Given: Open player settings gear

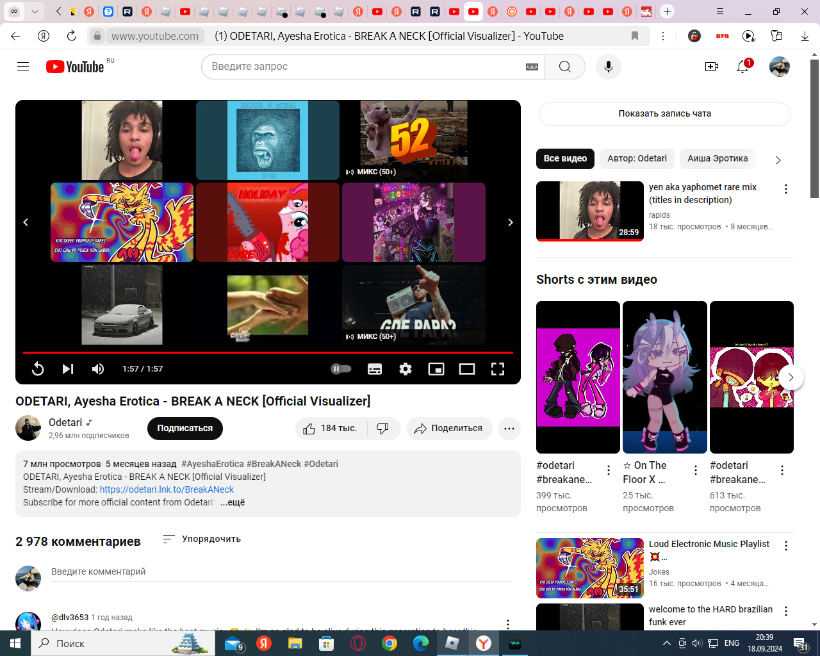Looking at the screenshot, I should pyautogui.click(x=406, y=369).
